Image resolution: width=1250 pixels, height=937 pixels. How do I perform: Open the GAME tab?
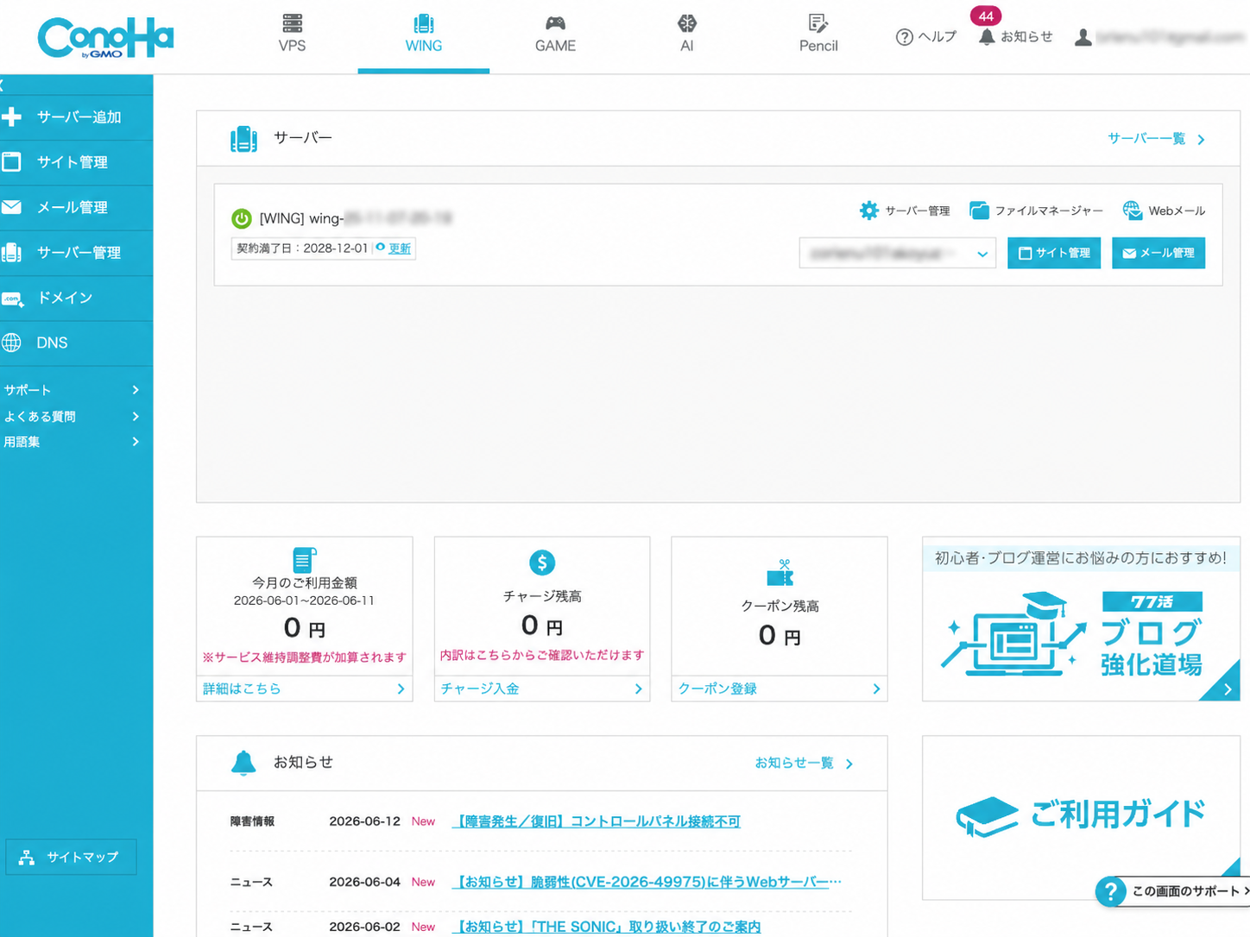(555, 35)
